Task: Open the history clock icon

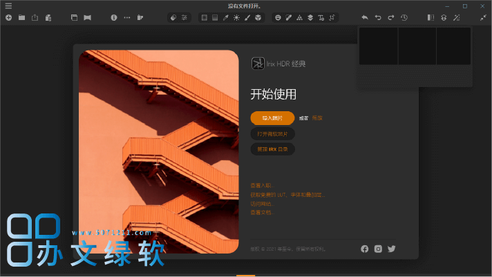Action: tap(404, 17)
